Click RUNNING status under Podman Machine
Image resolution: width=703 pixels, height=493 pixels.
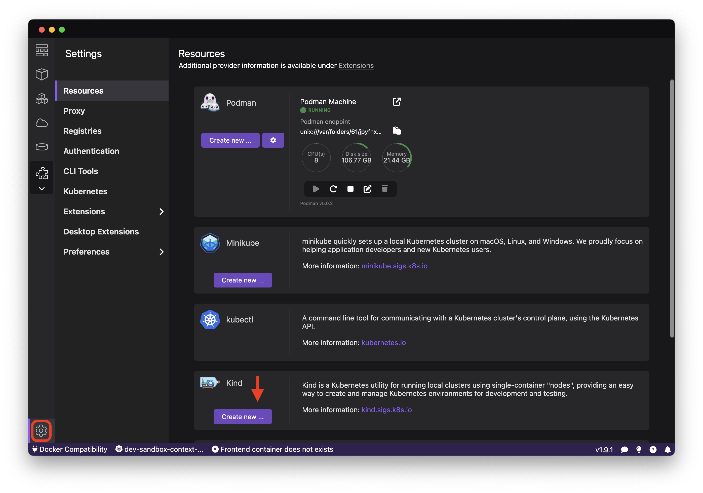tap(315, 110)
